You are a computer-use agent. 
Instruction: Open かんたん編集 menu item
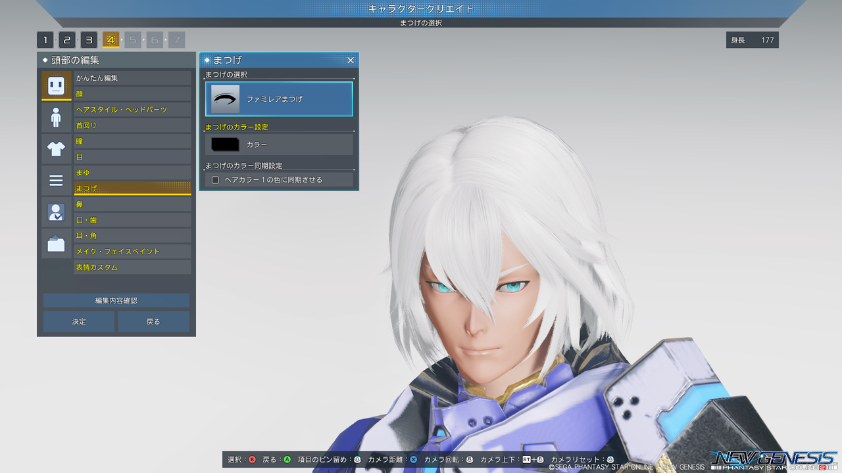pyautogui.click(x=132, y=78)
